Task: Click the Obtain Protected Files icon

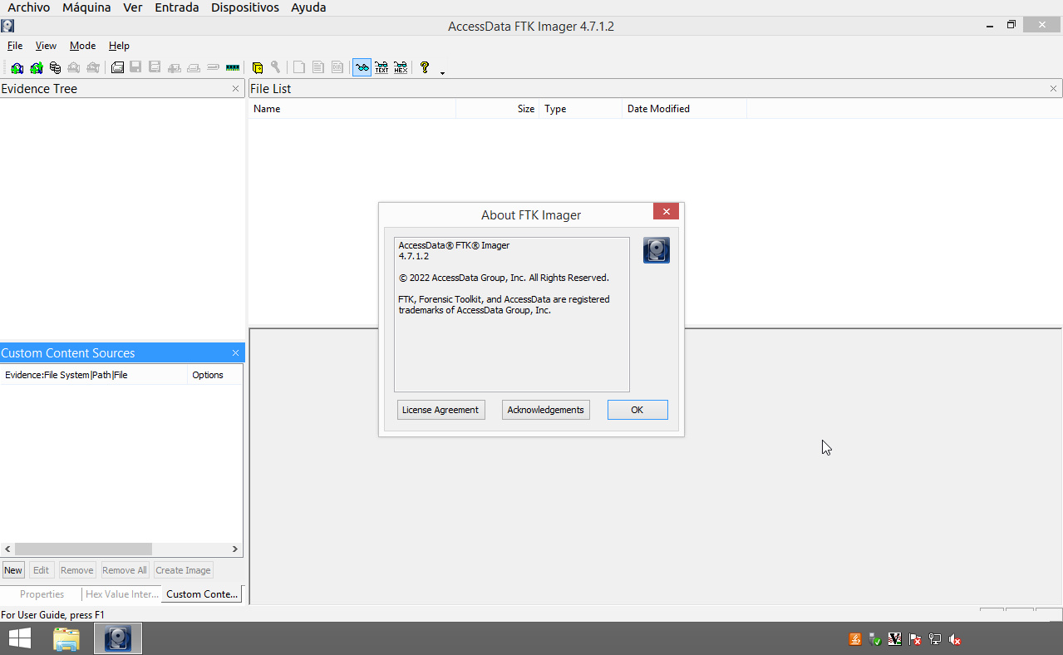Action: pos(258,68)
